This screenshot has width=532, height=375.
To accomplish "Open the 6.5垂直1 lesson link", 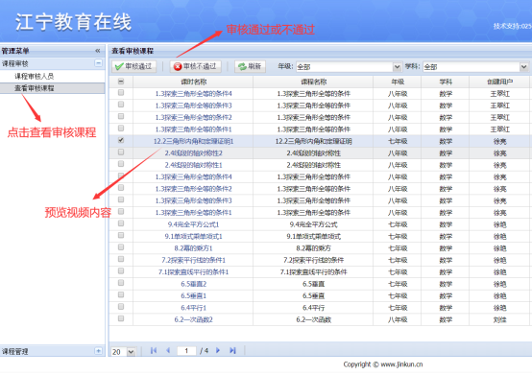I will pos(193,295).
